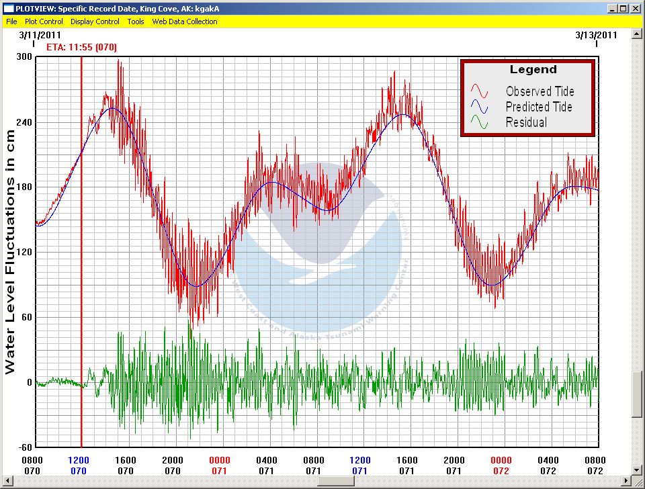Click the vertical scrollbar thumb
Viewport: 645px width, 489px height.
click(x=638, y=394)
